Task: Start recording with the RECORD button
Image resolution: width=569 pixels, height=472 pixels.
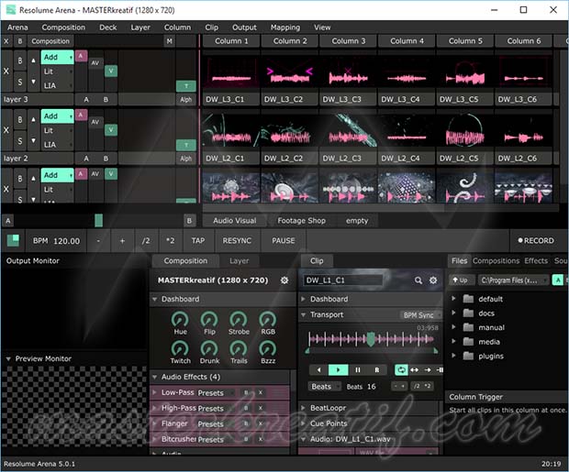Action: 536,241
